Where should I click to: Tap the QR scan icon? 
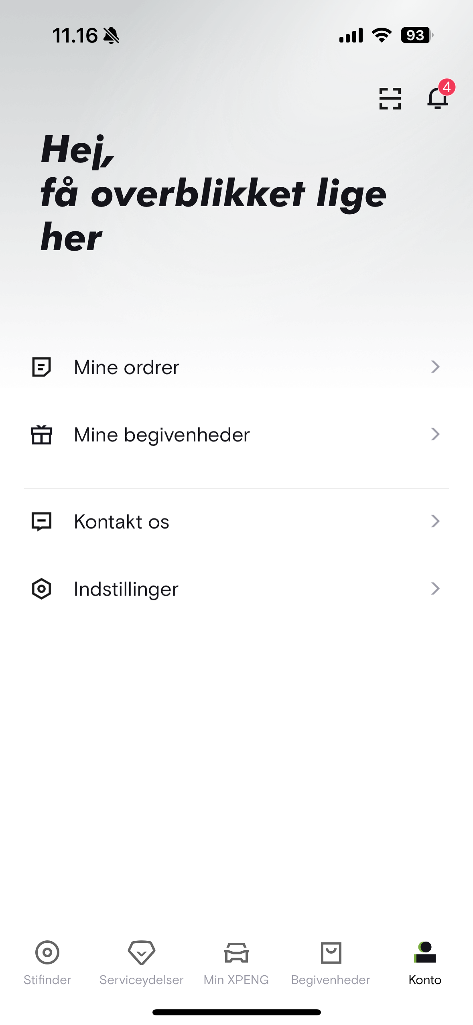coord(390,99)
